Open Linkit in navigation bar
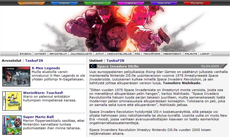 click(x=205, y=54)
